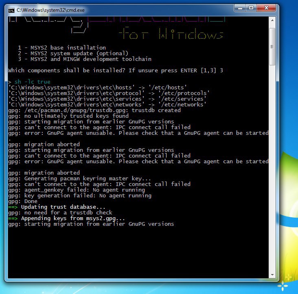Click the line '1 - MSYS2 base installation'
298x294 pixels.
(62, 48)
